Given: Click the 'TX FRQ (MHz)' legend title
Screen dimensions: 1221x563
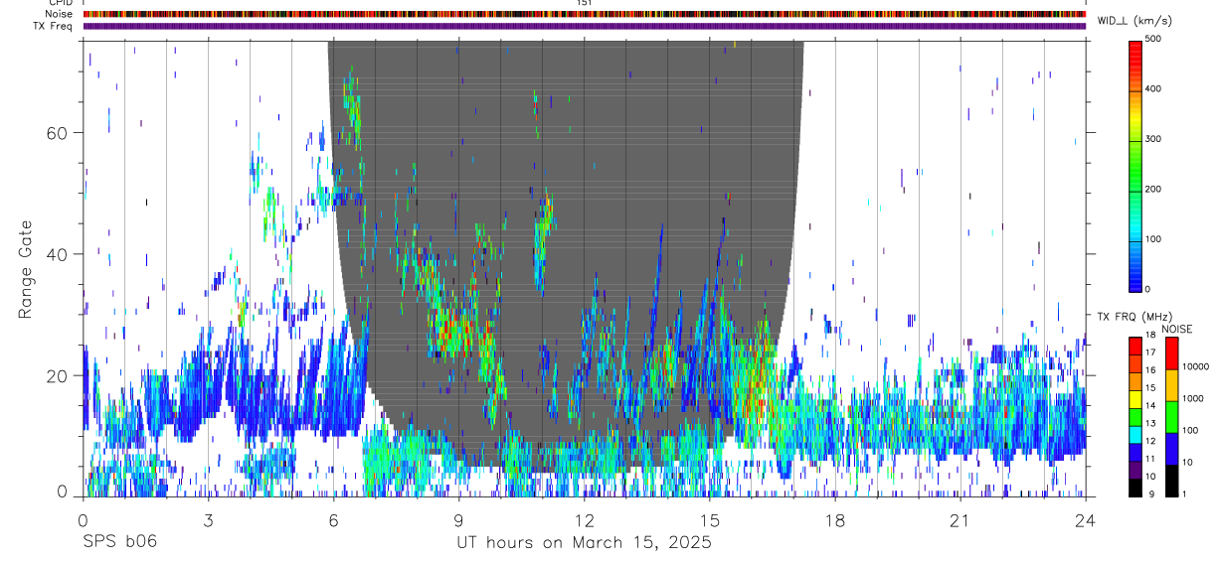Looking at the screenshot, I should pyautogui.click(x=1135, y=317).
